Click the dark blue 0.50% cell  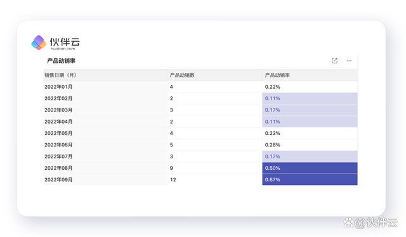(310, 168)
